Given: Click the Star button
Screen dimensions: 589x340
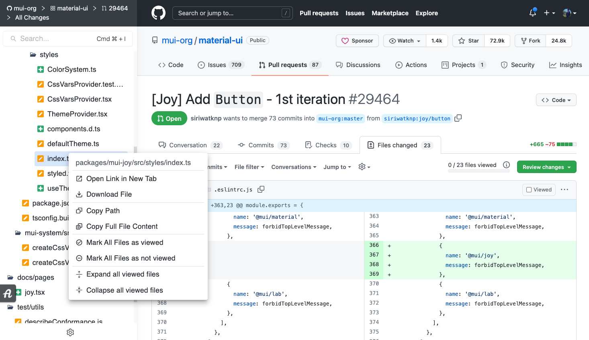Looking at the screenshot, I should click(468, 41).
